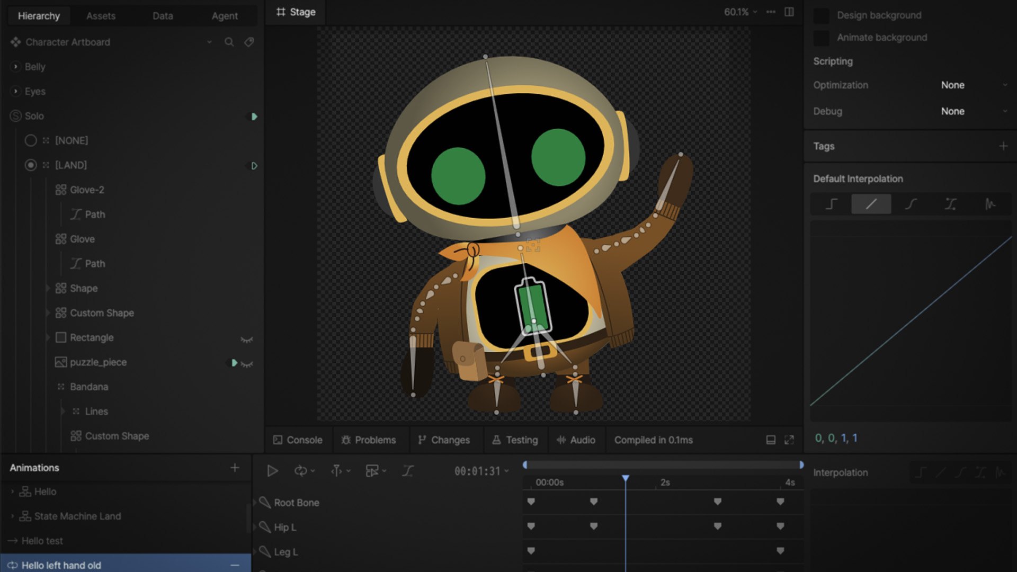Toggle visibility of puzzle_piece layer
The height and width of the screenshot is (572, 1017).
pos(247,363)
